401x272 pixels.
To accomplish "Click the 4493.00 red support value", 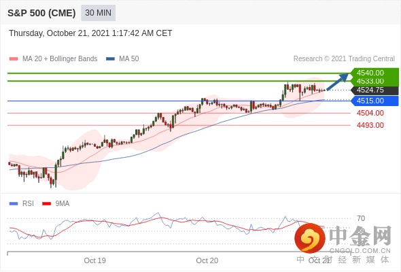I will pyautogui.click(x=370, y=125).
